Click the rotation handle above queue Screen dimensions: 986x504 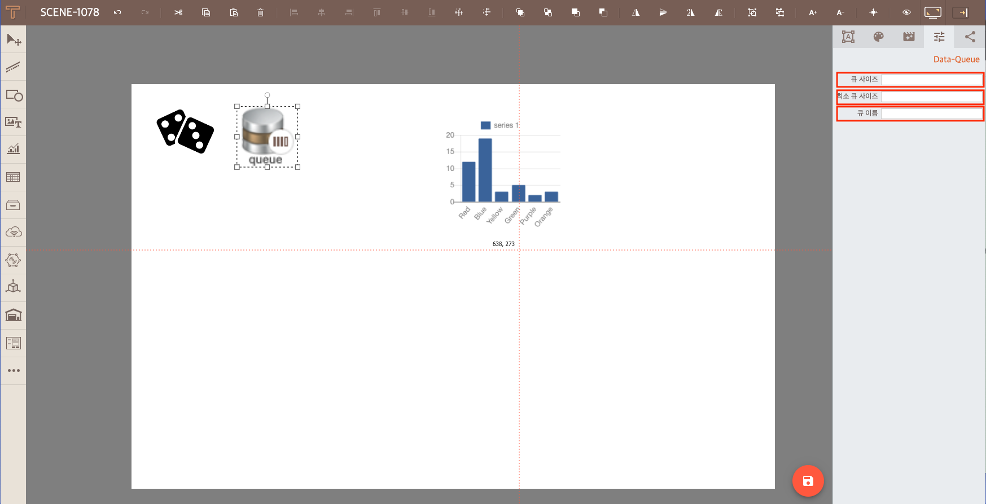coord(267,95)
